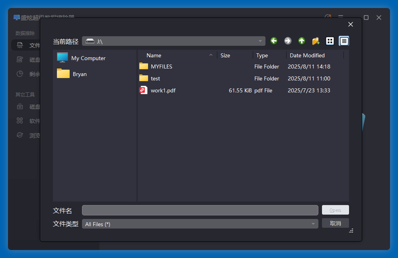Expand the current path J:\ dropdown

(260, 41)
